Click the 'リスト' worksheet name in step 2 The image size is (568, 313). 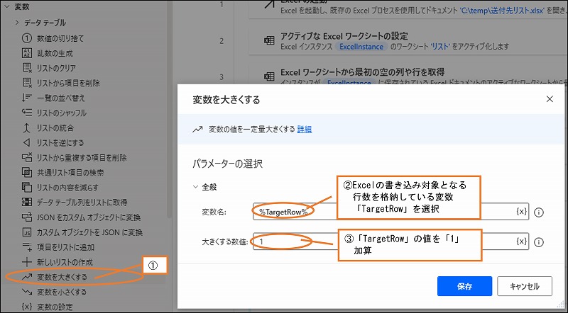(x=440, y=47)
